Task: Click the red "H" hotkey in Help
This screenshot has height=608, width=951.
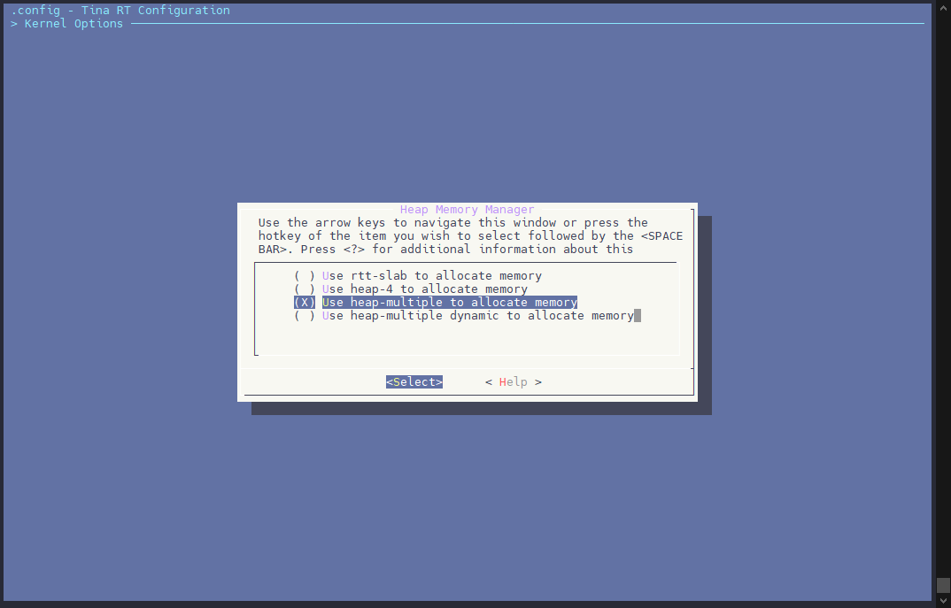Action: pos(503,382)
